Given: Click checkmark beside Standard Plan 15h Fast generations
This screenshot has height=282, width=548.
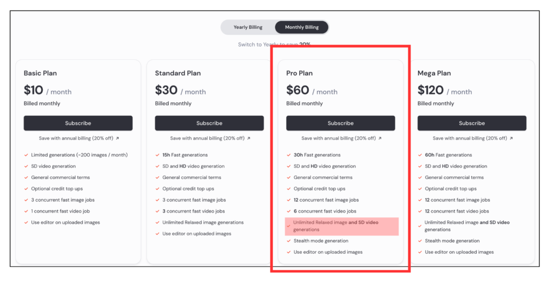Looking at the screenshot, I should pos(157,155).
